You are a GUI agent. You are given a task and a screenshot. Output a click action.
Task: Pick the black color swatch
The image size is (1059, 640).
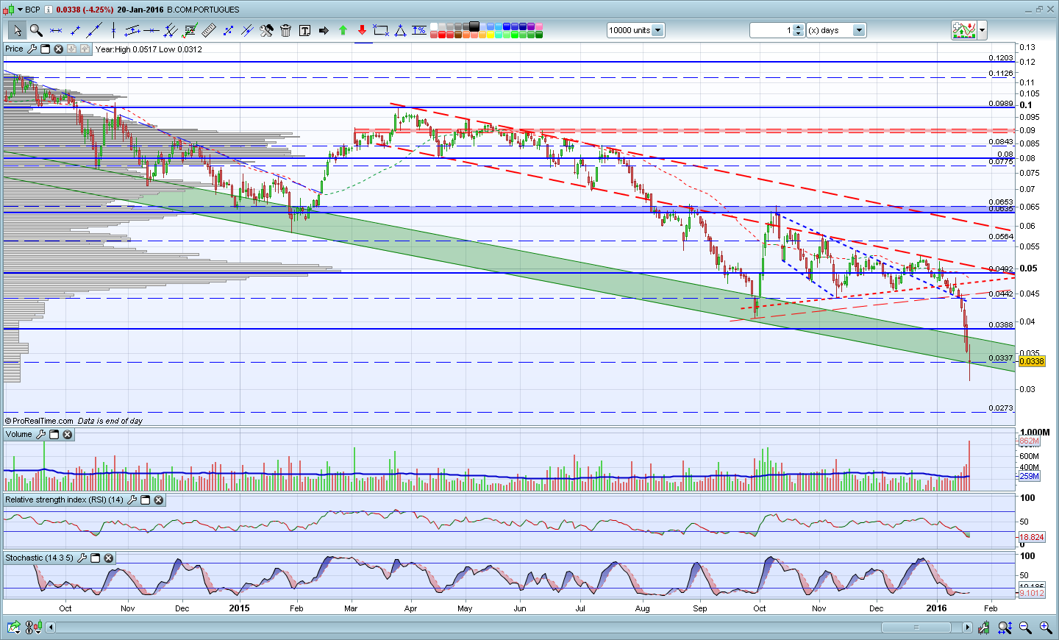click(x=474, y=26)
